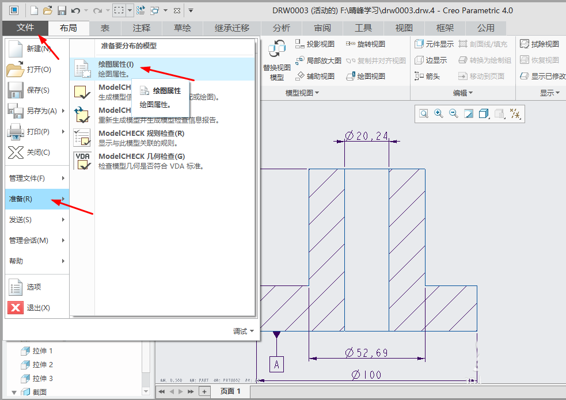Screen dimensions: 566x400
Task: Switch to 草绘 tab
Action: [x=183, y=28]
